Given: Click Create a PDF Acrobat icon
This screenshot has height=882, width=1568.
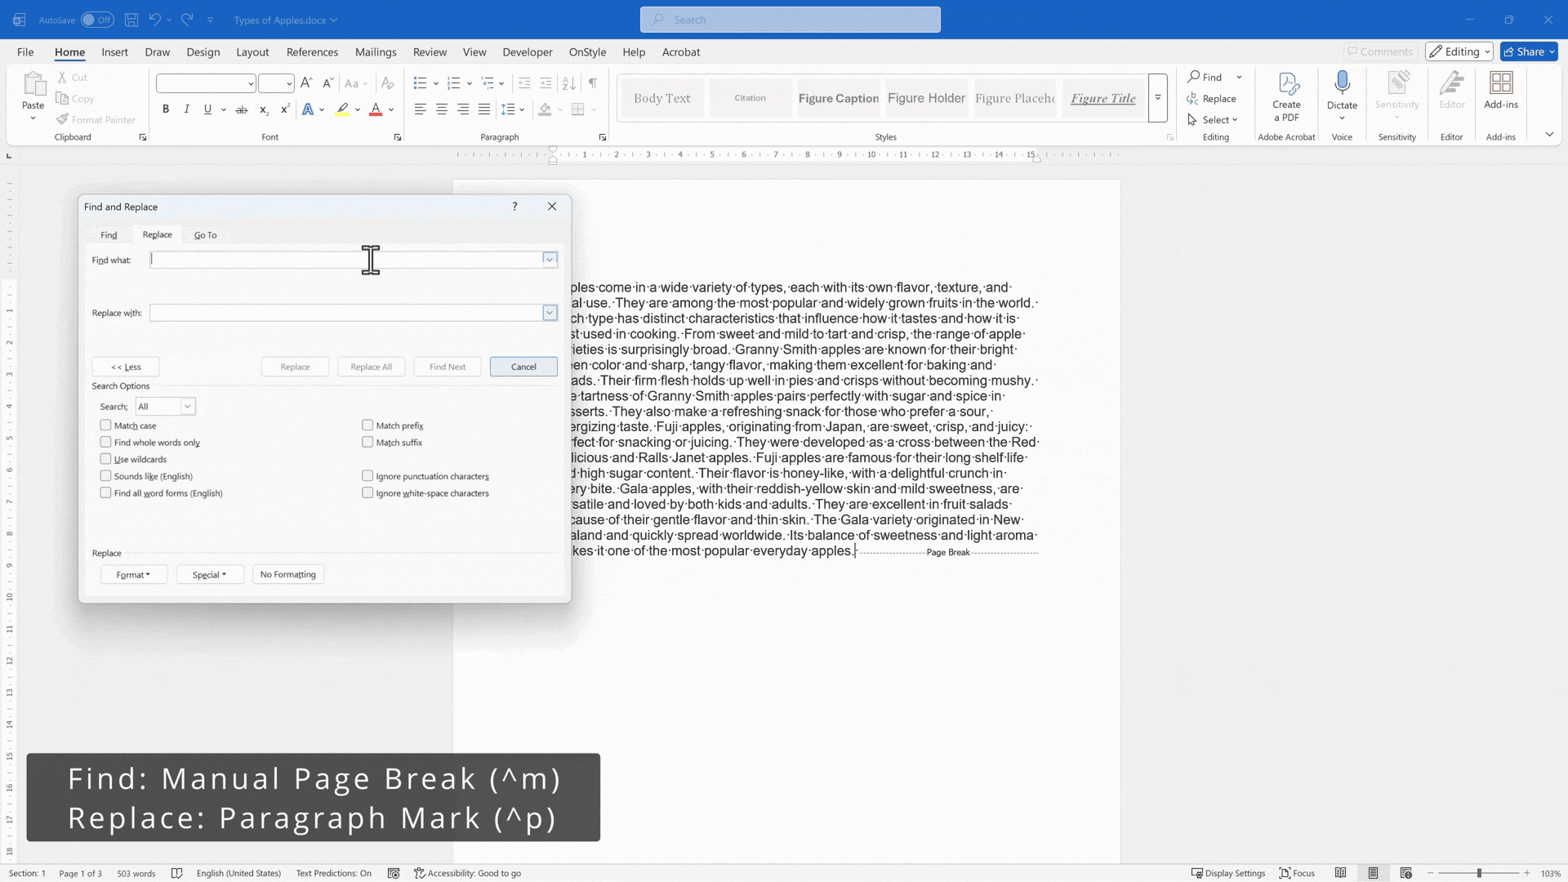Looking at the screenshot, I should pos(1286,96).
